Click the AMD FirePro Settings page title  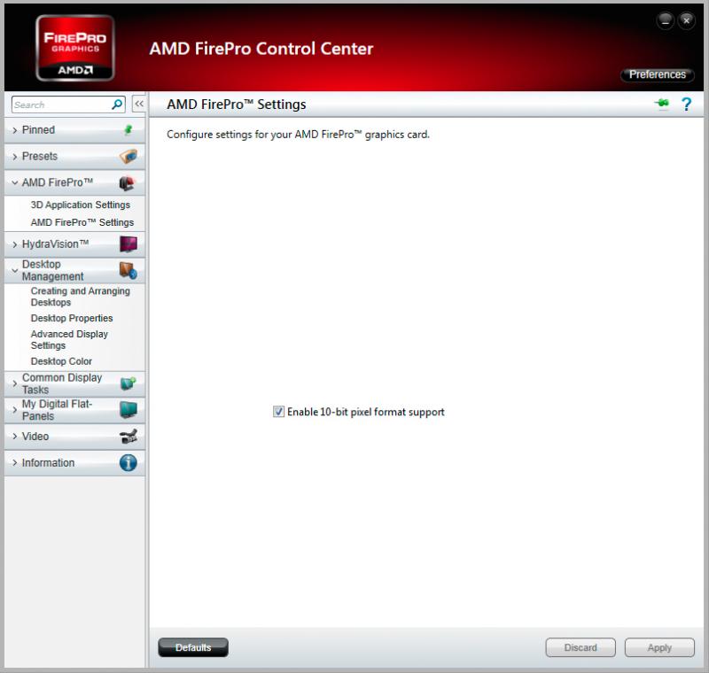coord(237,104)
